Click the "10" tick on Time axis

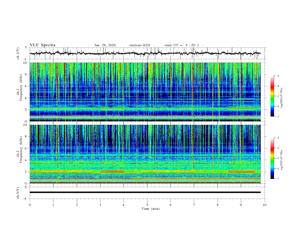265,205
